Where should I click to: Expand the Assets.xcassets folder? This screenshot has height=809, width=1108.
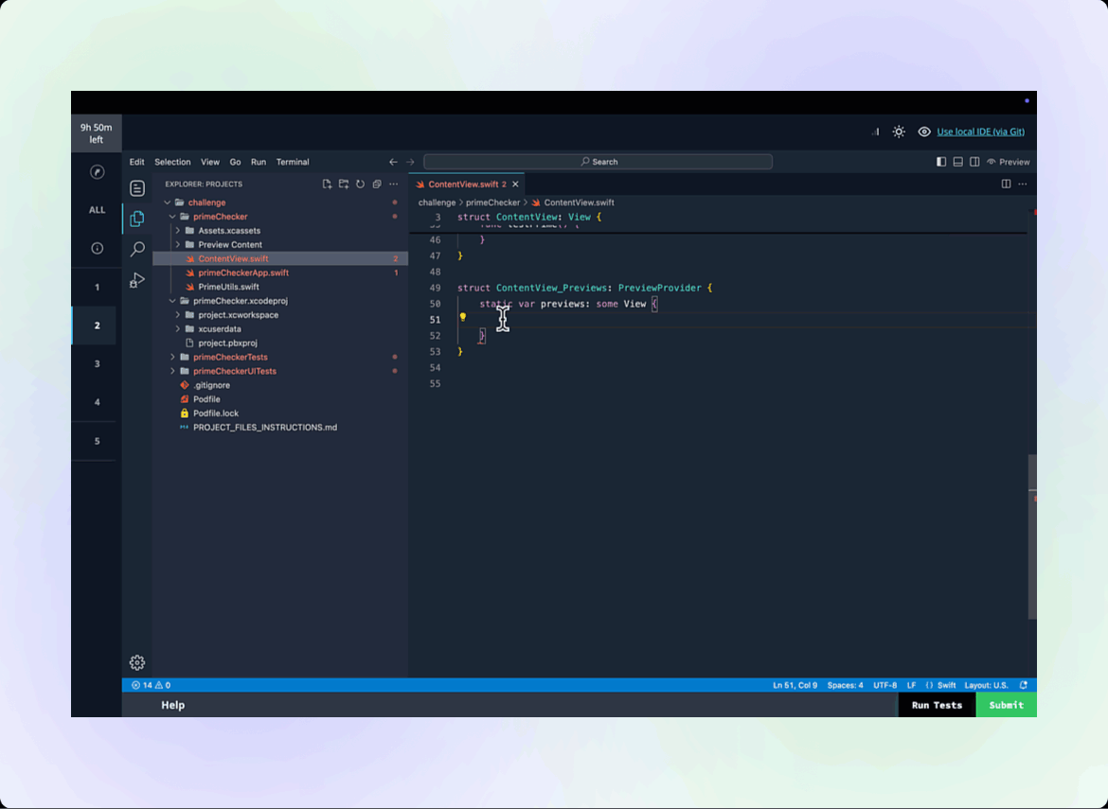pyautogui.click(x=178, y=231)
